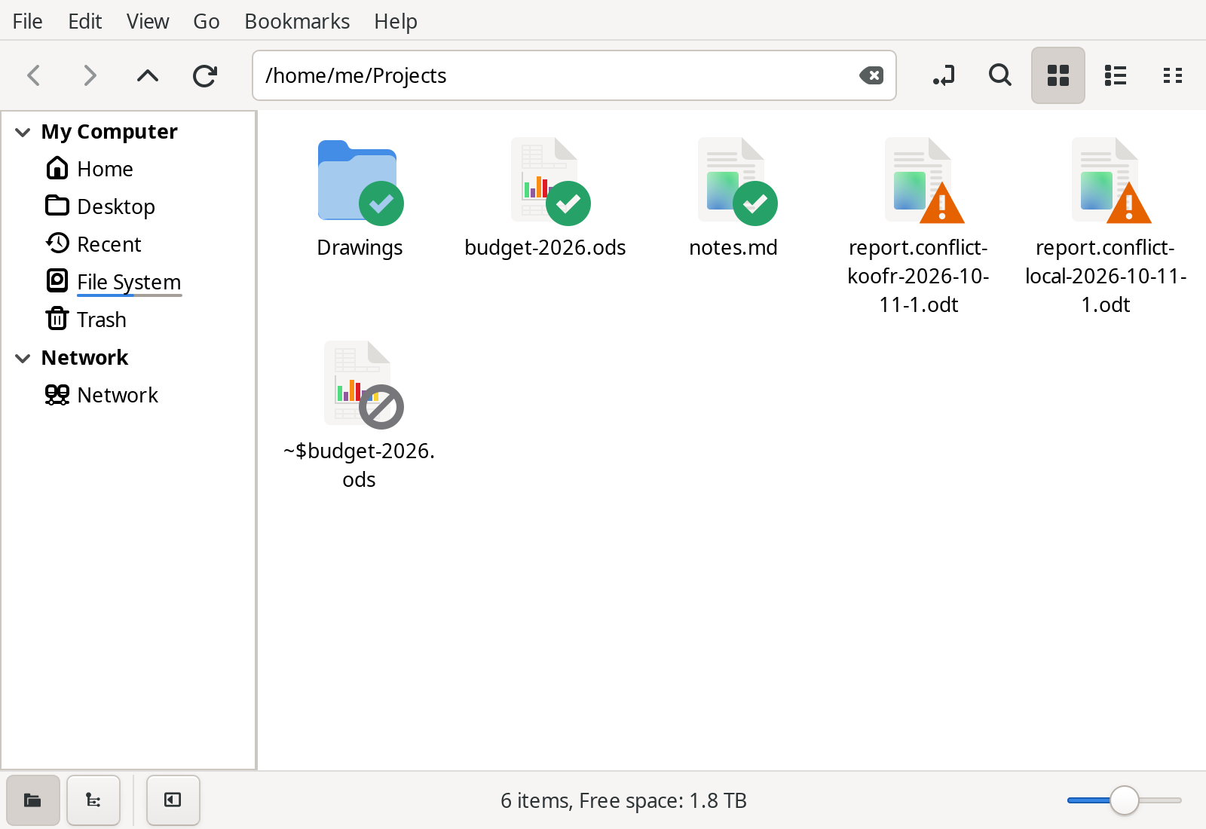Select the Drawings folder

[x=360, y=183]
